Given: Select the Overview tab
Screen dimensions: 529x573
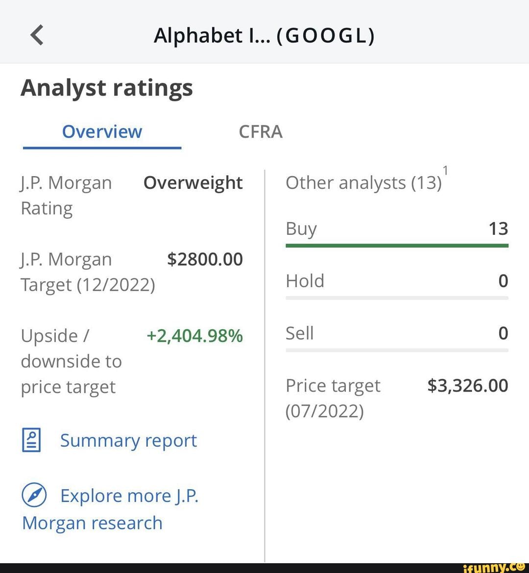Looking at the screenshot, I should [x=102, y=132].
